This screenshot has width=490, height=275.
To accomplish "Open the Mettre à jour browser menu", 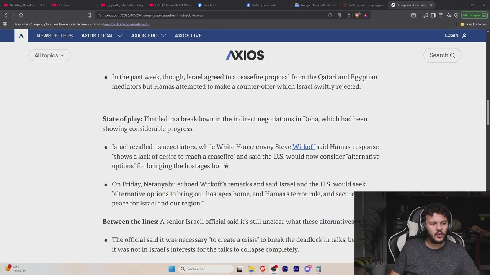I will point(474,15).
